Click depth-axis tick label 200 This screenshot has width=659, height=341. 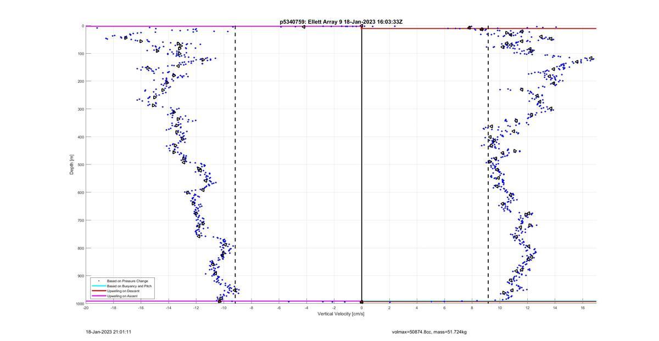point(80,81)
